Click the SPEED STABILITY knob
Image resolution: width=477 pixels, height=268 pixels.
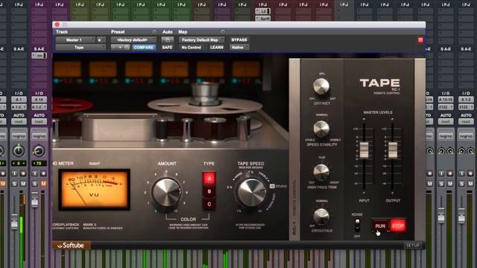(321, 129)
